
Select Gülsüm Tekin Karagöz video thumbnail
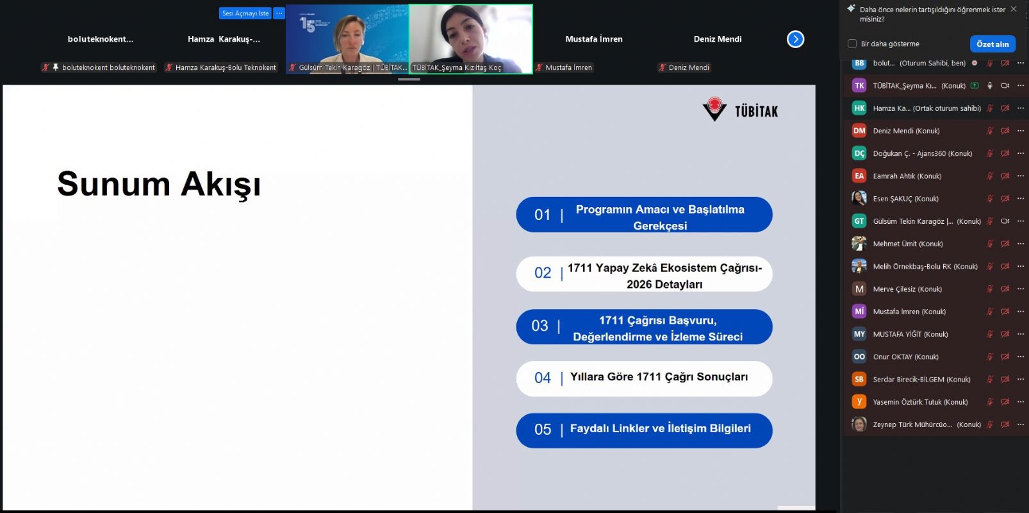tap(347, 39)
